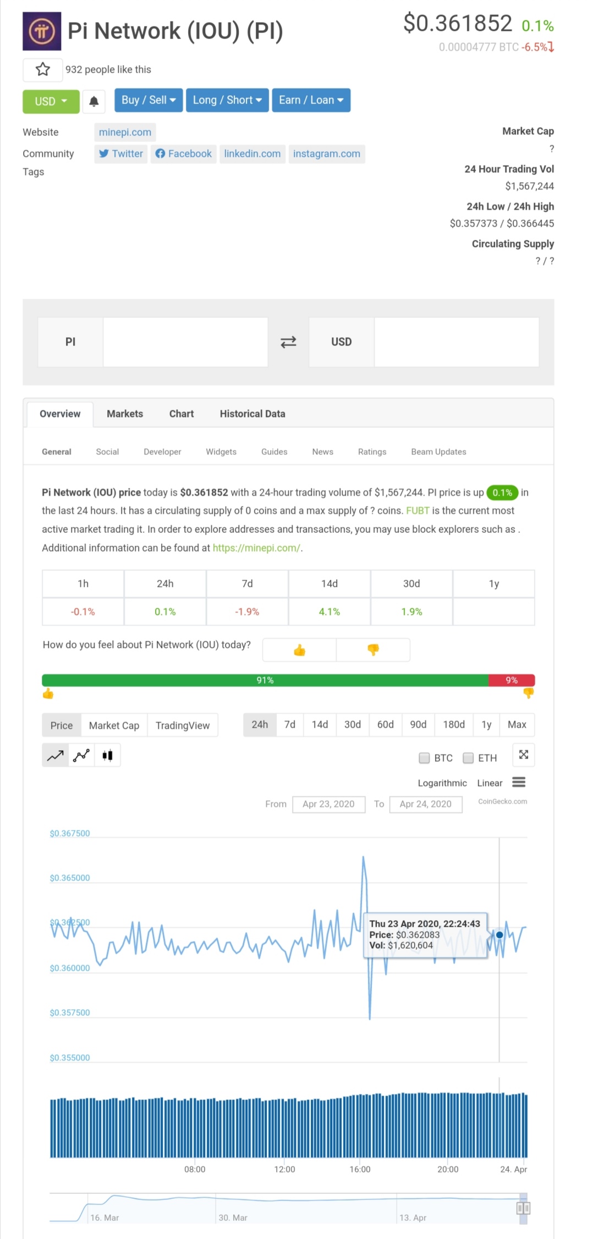Open the Historical Data tab
The height and width of the screenshot is (1239, 594).
(252, 414)
